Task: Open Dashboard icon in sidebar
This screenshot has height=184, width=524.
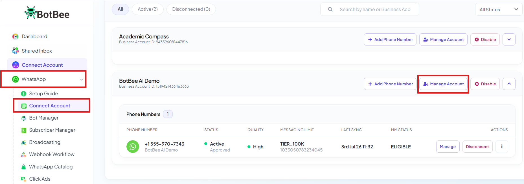Action: pos(15,36)
